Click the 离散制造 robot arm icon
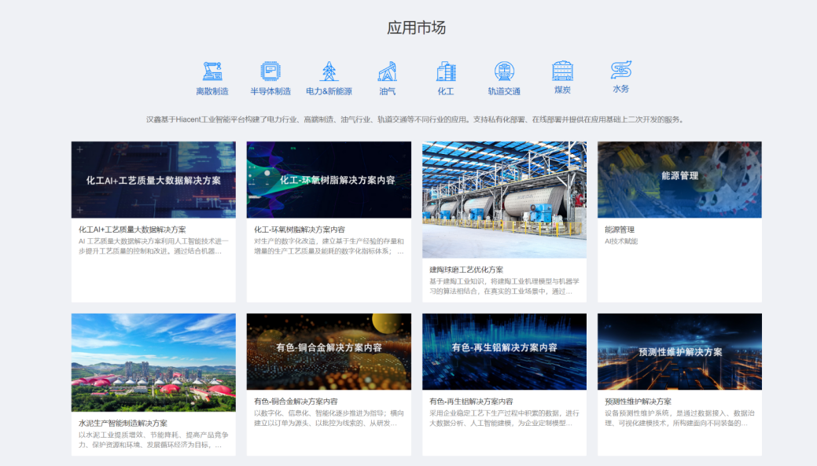This screenshot has height=466, width=817. tap(212, 71)
